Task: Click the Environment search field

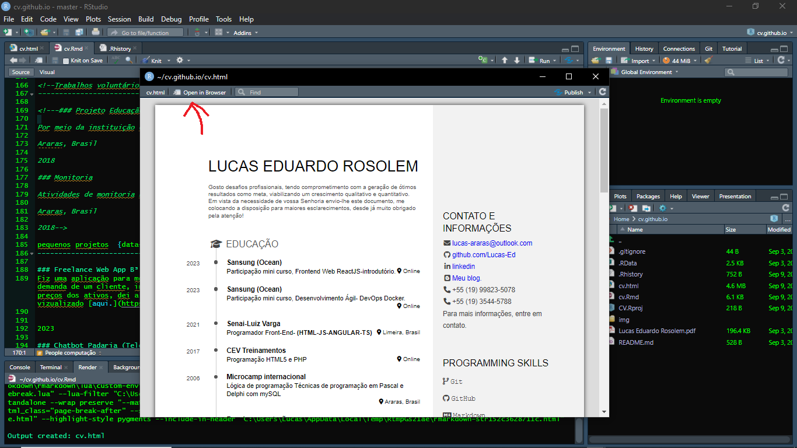Action: tap(756, 72)
